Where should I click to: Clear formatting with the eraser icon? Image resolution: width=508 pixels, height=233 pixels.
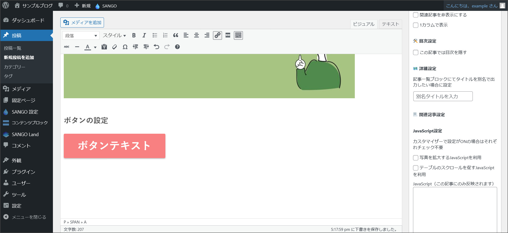tap(115, 47)
